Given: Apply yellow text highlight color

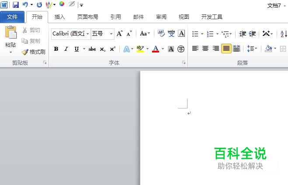Looking at the screenshot, I should pos(140,49).
